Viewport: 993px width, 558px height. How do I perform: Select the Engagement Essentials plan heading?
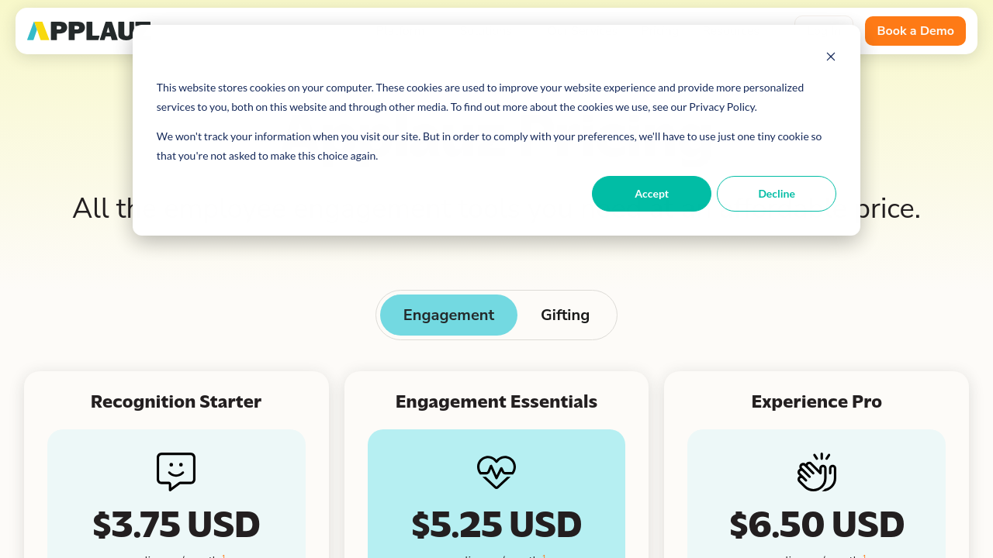496,401
